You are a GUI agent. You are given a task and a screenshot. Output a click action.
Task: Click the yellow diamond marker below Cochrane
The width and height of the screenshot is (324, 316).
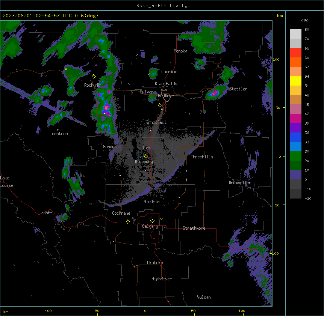(128, 221)
